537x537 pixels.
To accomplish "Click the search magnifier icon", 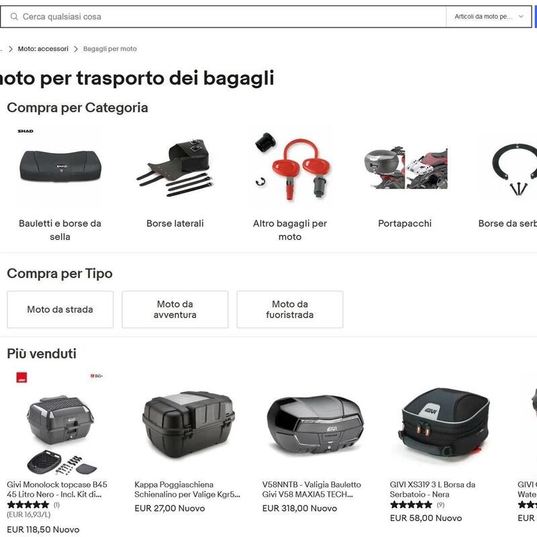I will [14, 16].
